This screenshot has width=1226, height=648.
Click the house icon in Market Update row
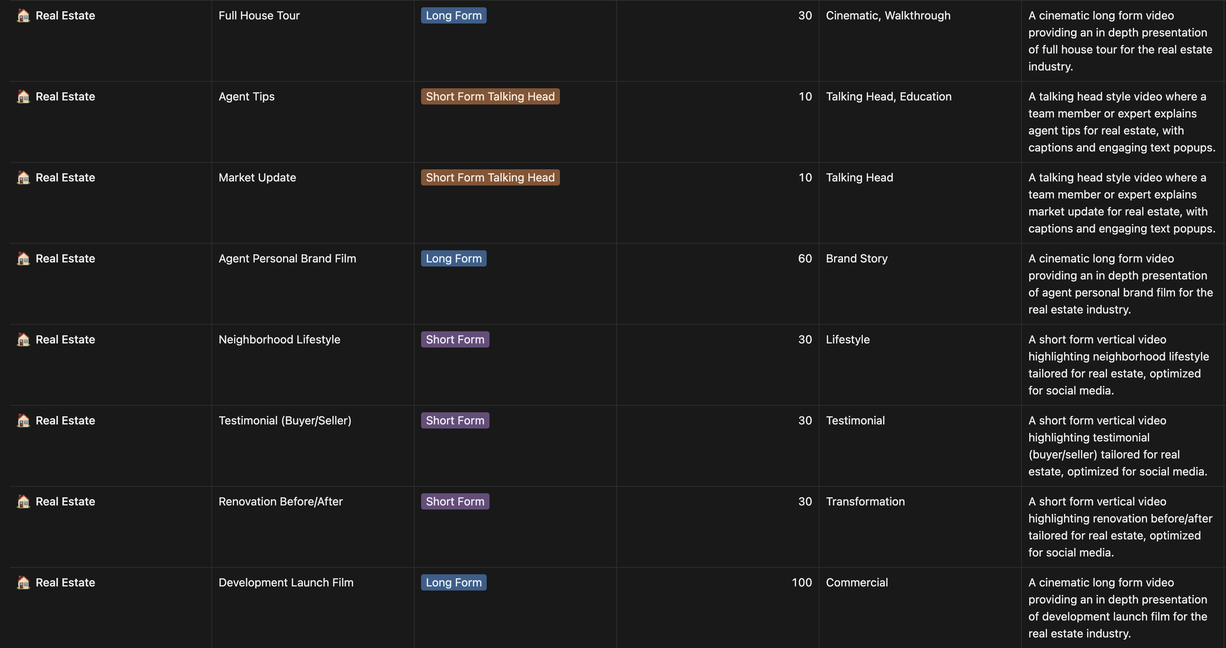pyautogui.click(x=23, y=178)
